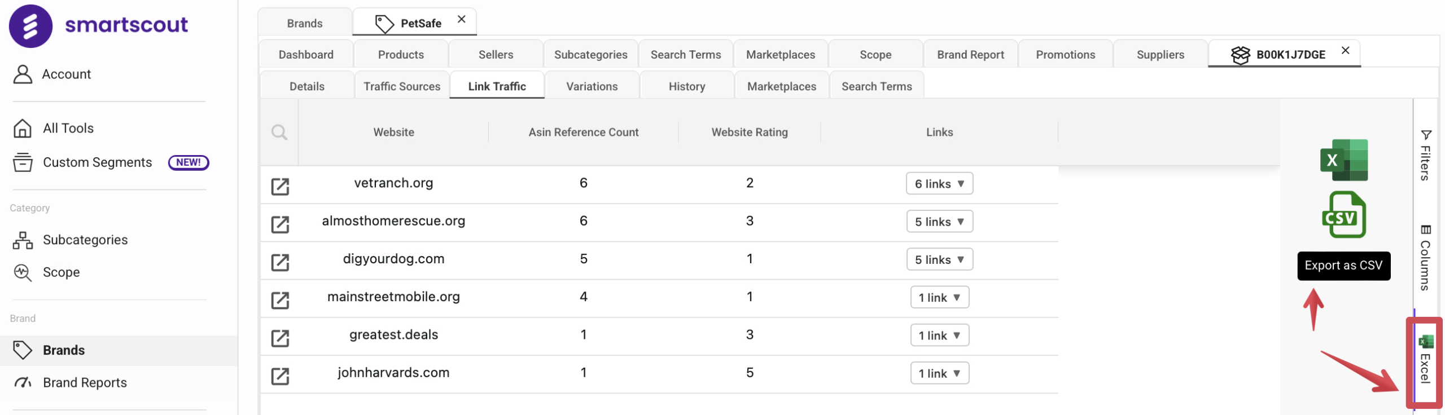Sort by Asin Reference Count column
The width and height of the screenshot is (1445, 415).
584,132
